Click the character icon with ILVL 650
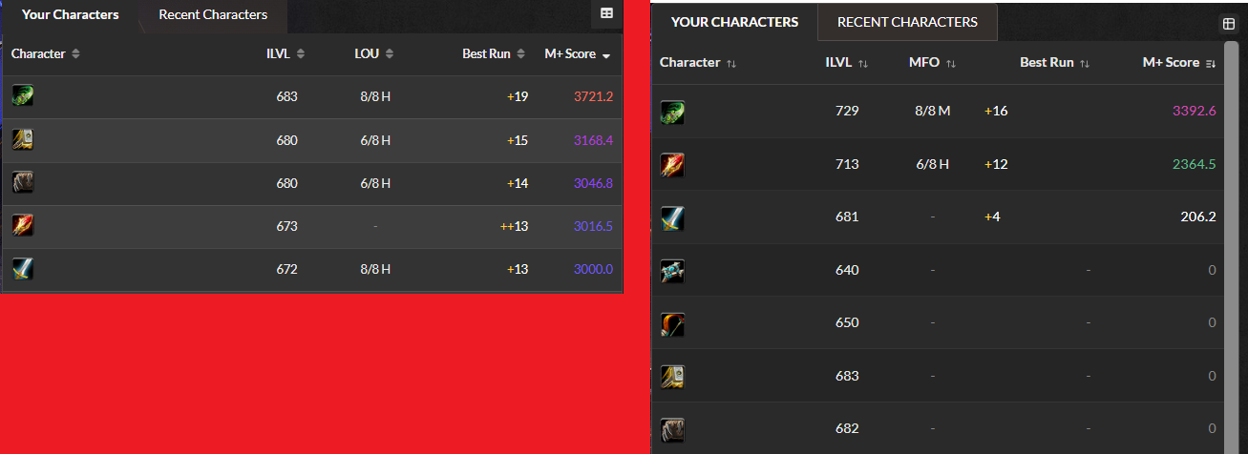The height and width of the screenshot is (454, 1248). coord(672,323)
